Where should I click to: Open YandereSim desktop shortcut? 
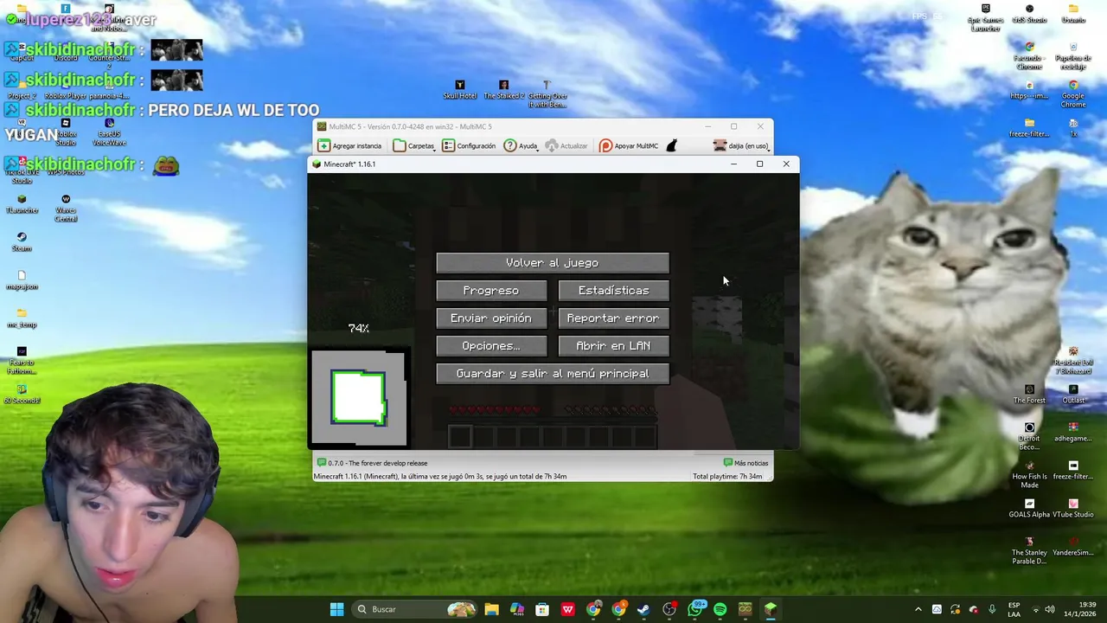(x=1073, y=546)
